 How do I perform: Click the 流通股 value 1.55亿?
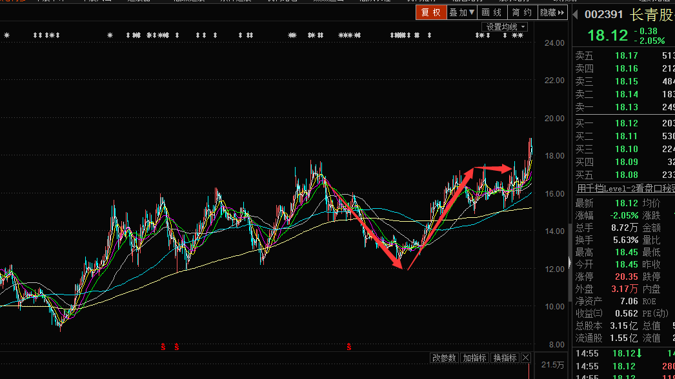(625, 338)
